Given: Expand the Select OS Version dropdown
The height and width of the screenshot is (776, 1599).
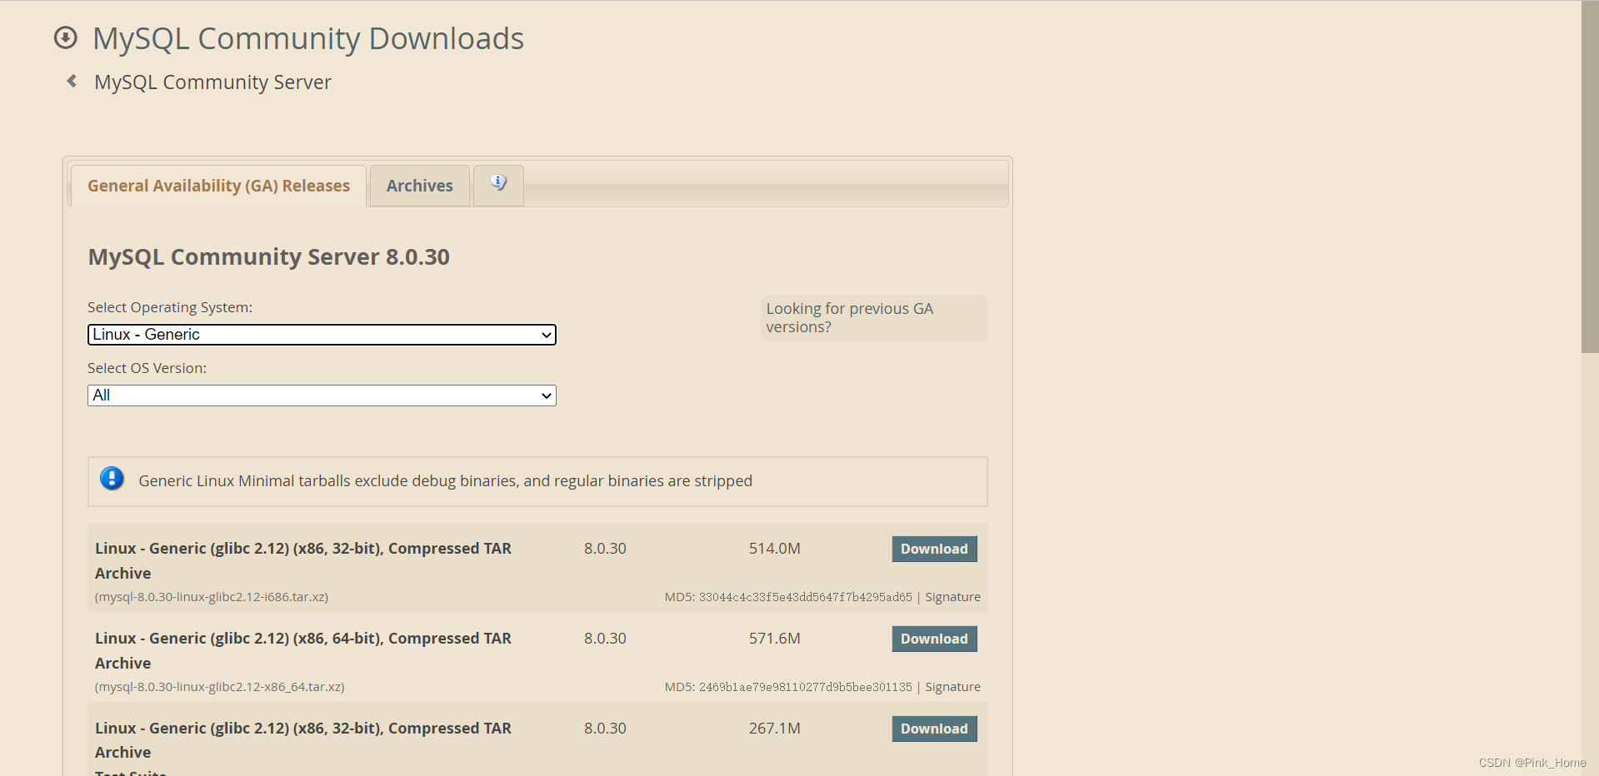Looking at the screenshot, I should coord(322,395).
